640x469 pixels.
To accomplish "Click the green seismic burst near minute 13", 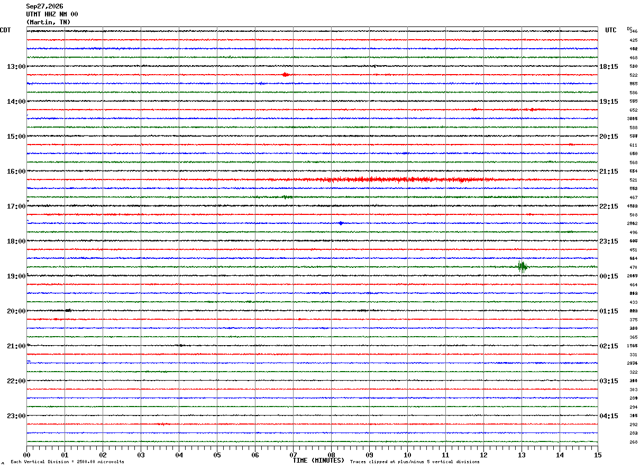I will pos(523,267).
